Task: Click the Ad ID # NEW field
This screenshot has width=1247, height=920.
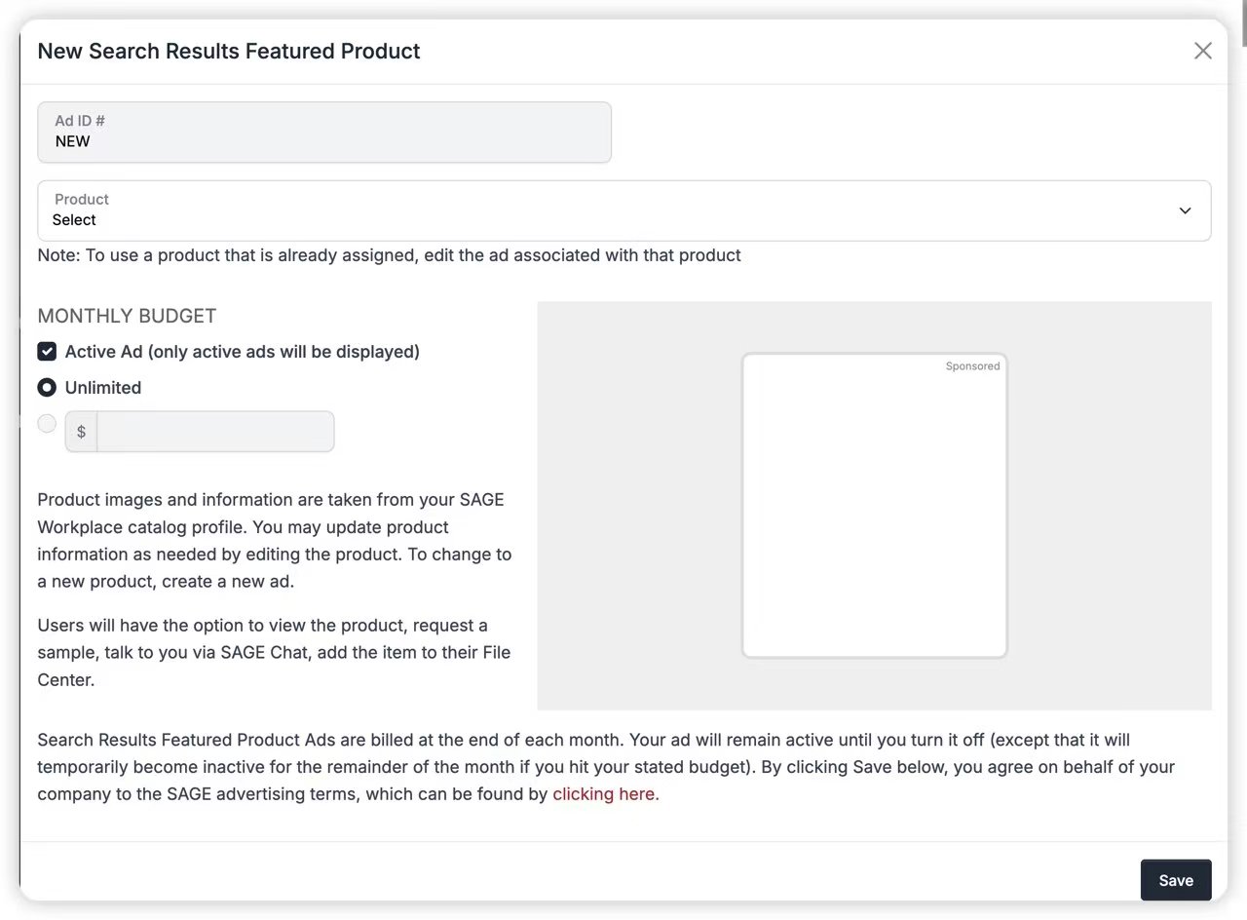Action: coord(323,133)
